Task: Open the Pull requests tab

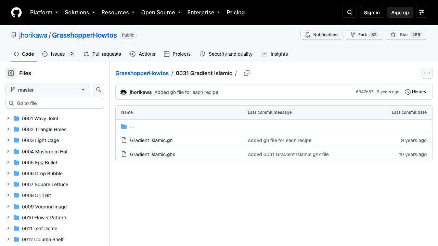Action: point(102,54)
